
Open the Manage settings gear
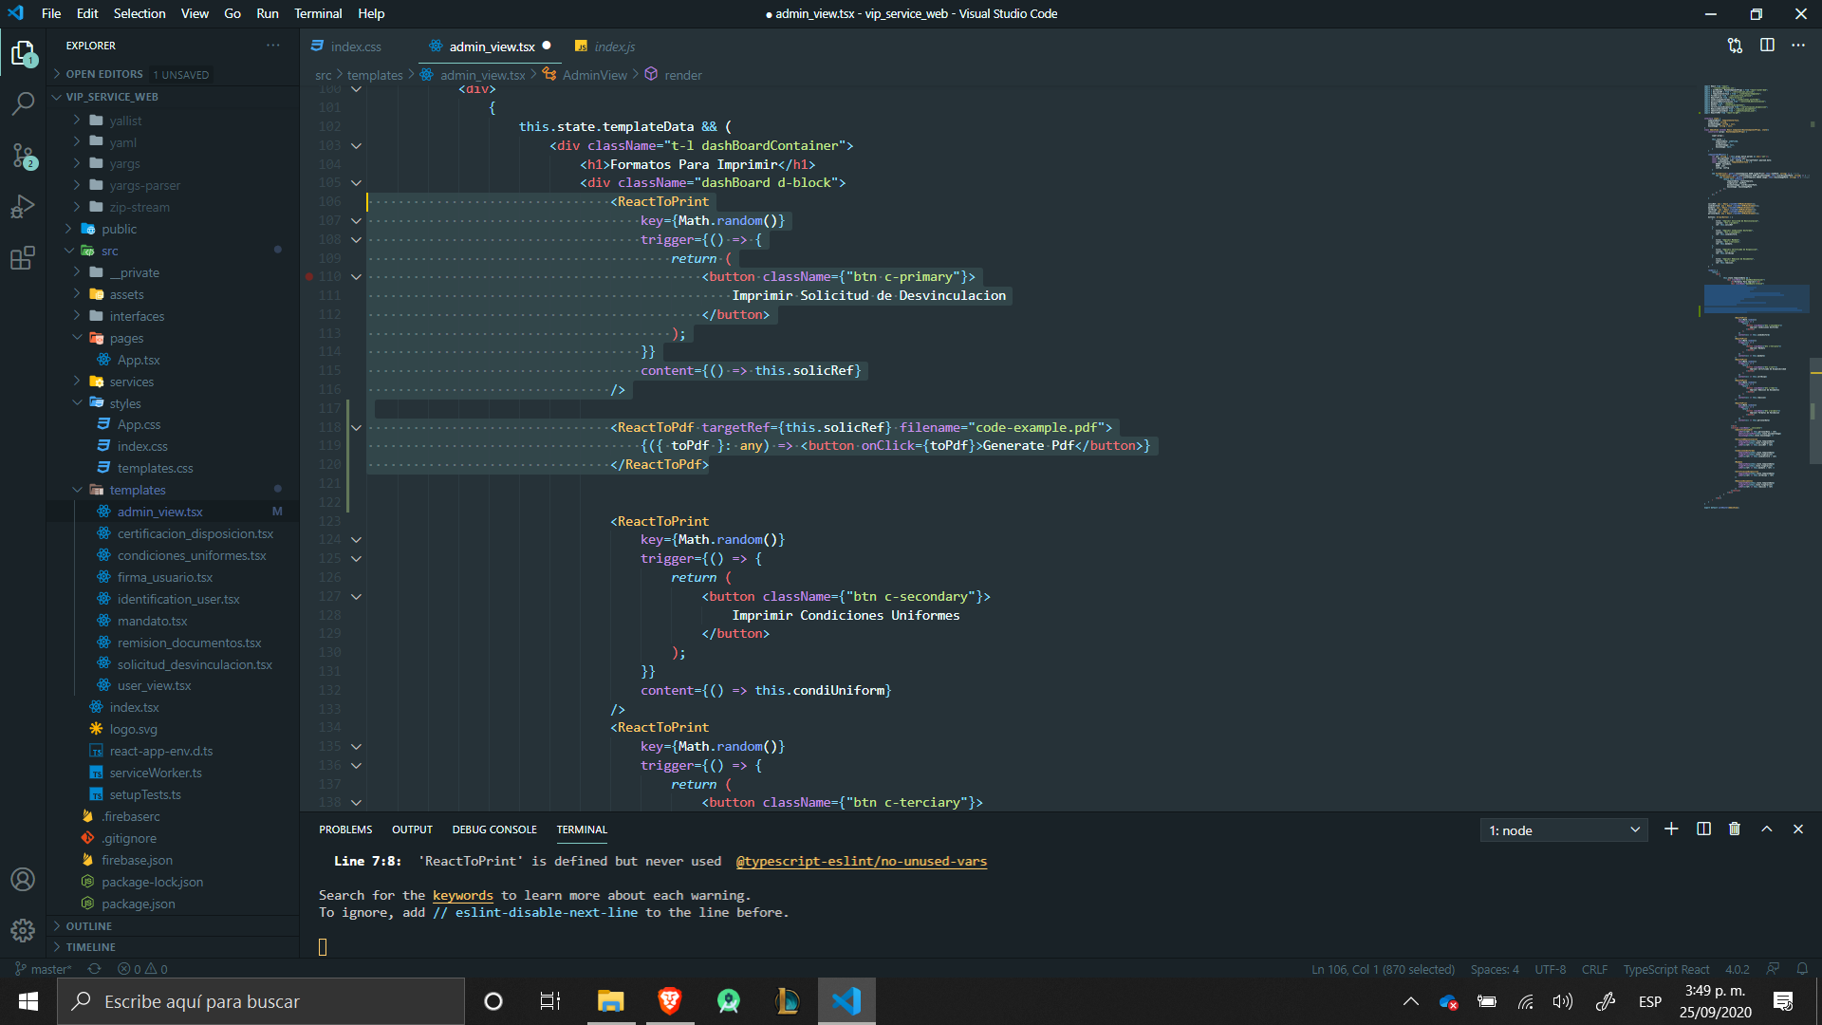pos(23,931)
